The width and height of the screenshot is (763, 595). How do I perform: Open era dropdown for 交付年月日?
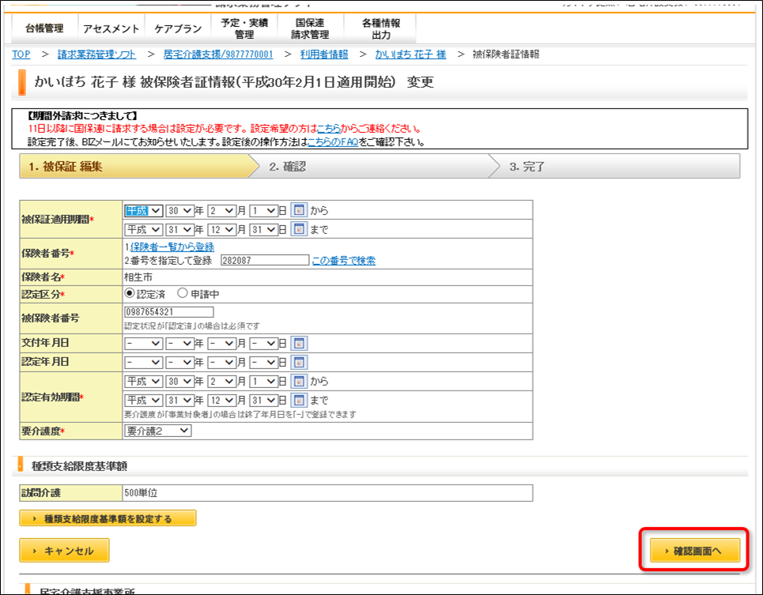pyautogui.click(x=144, y=344)
